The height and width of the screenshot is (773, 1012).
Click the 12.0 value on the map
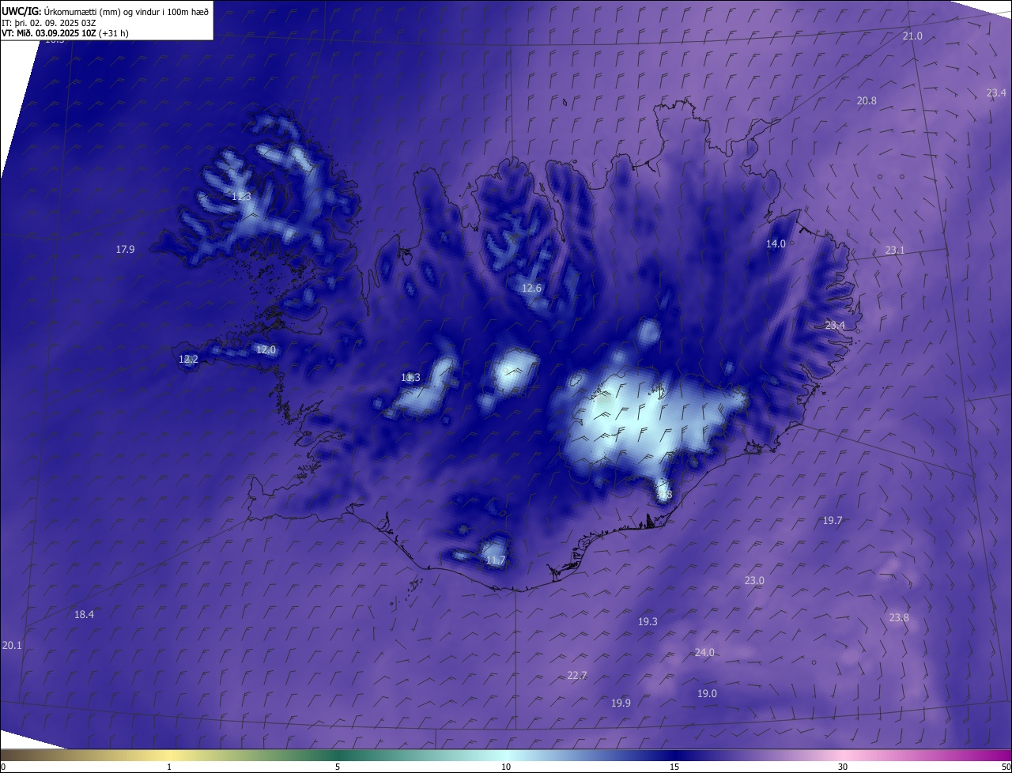[x=266, y=349]
